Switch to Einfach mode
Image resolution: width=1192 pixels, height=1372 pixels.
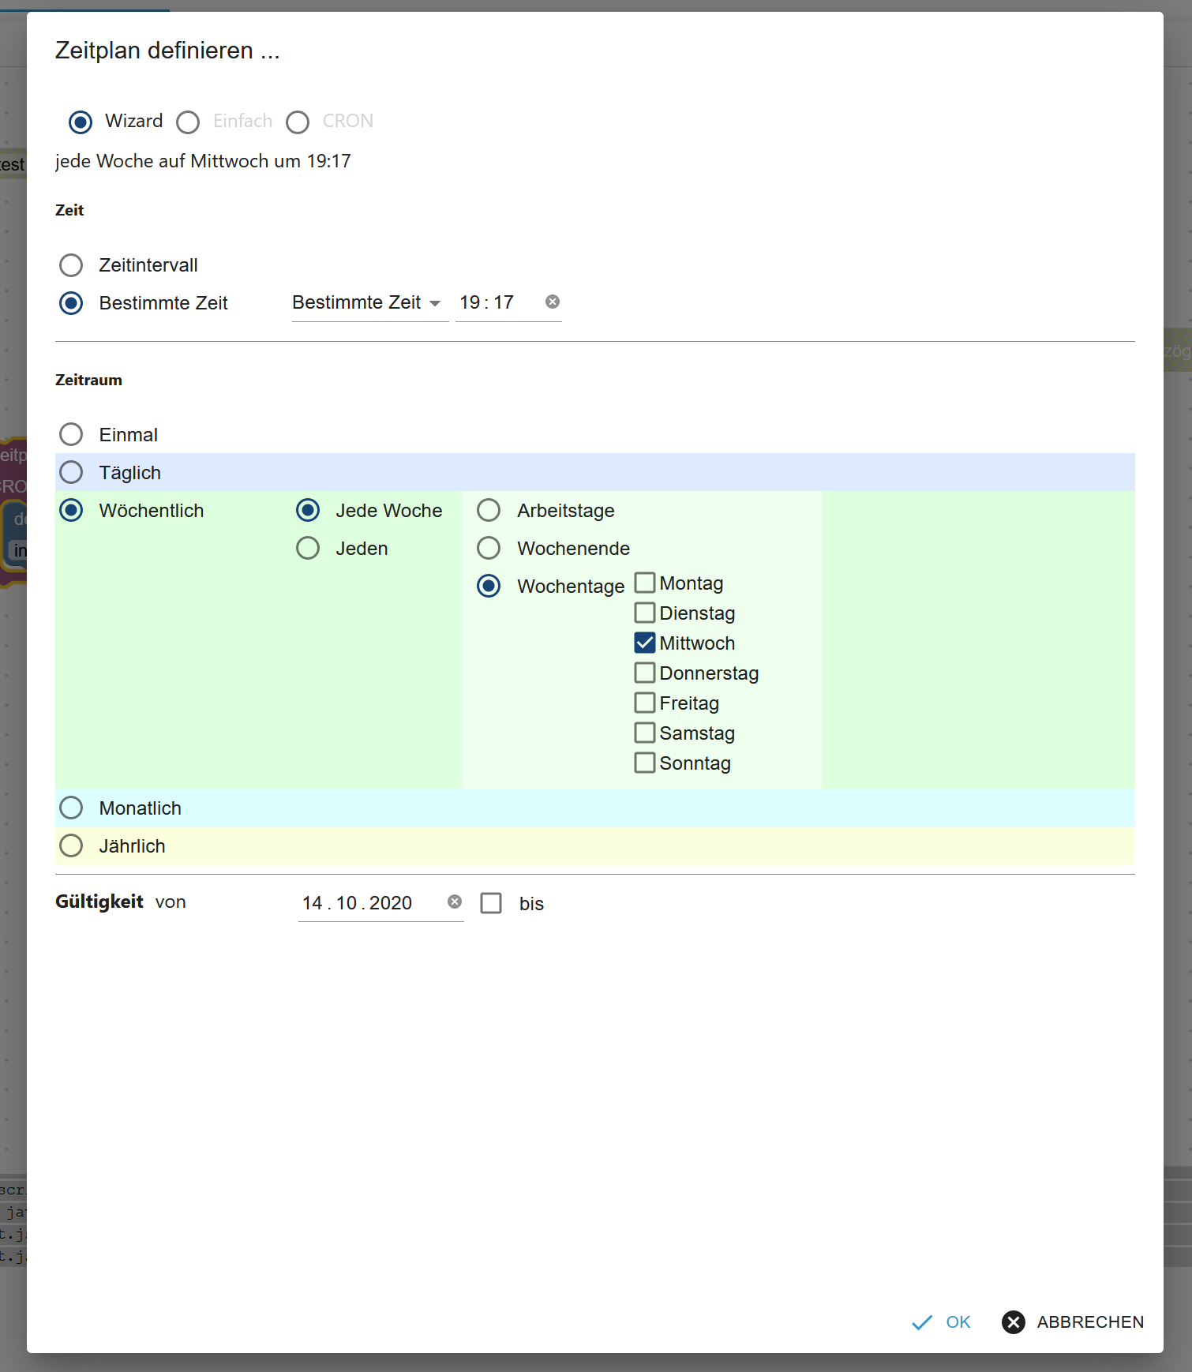(188, 122)
